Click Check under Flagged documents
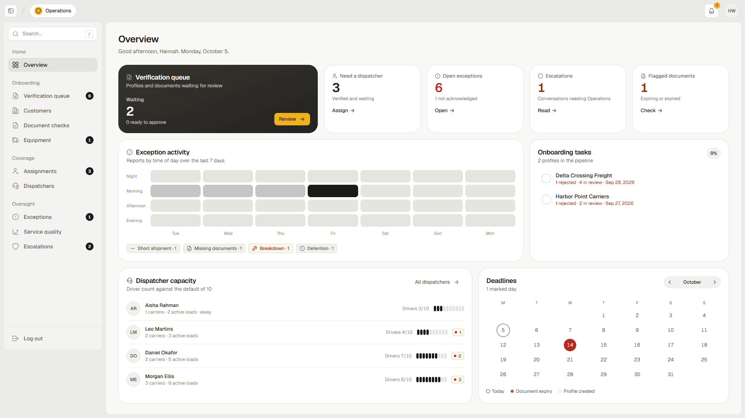745x418 pixels. point(651,111)
